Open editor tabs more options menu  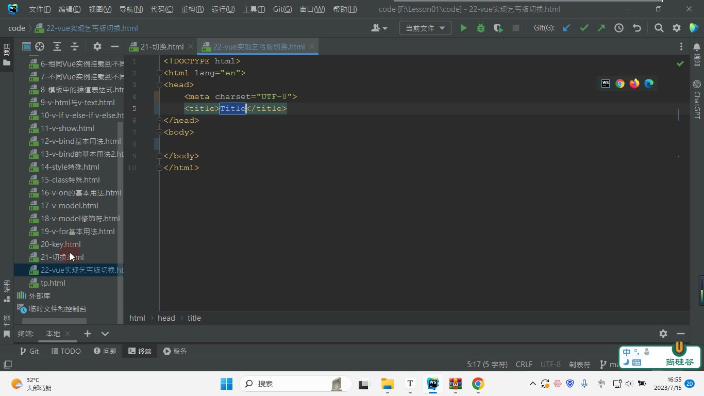pyautogui.click(x=681, y=46)
